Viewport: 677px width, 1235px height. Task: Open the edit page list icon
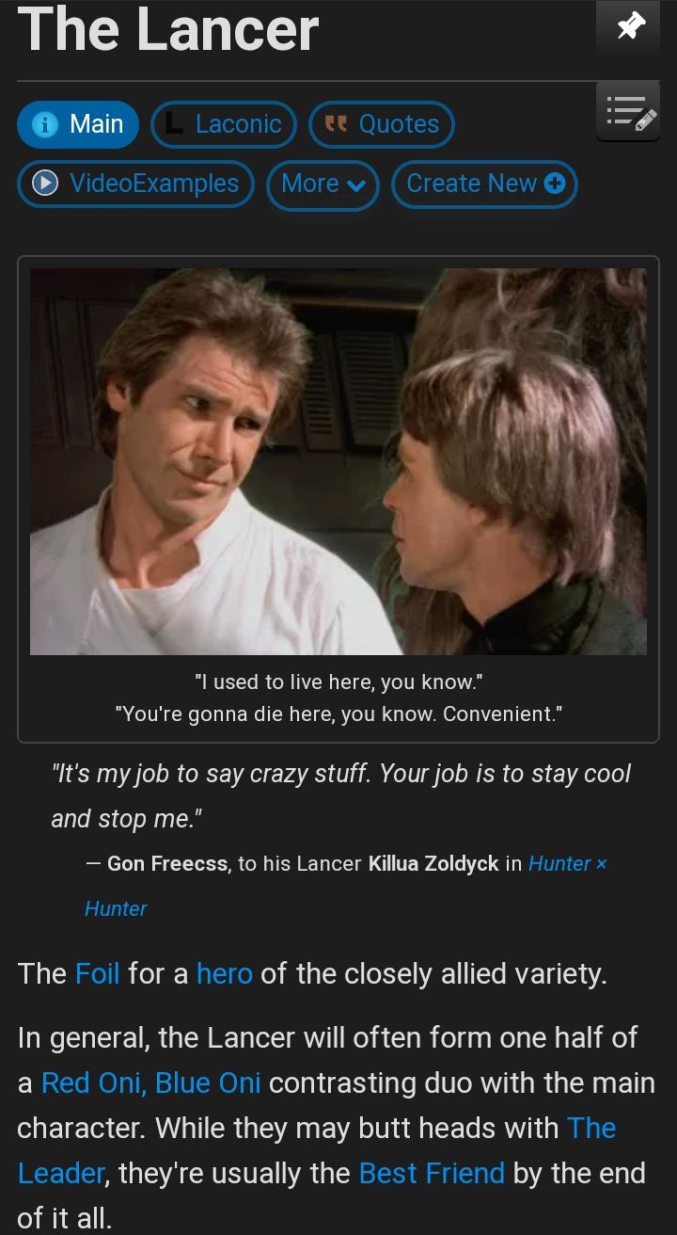pyautogui.click(x=629, y=111)
